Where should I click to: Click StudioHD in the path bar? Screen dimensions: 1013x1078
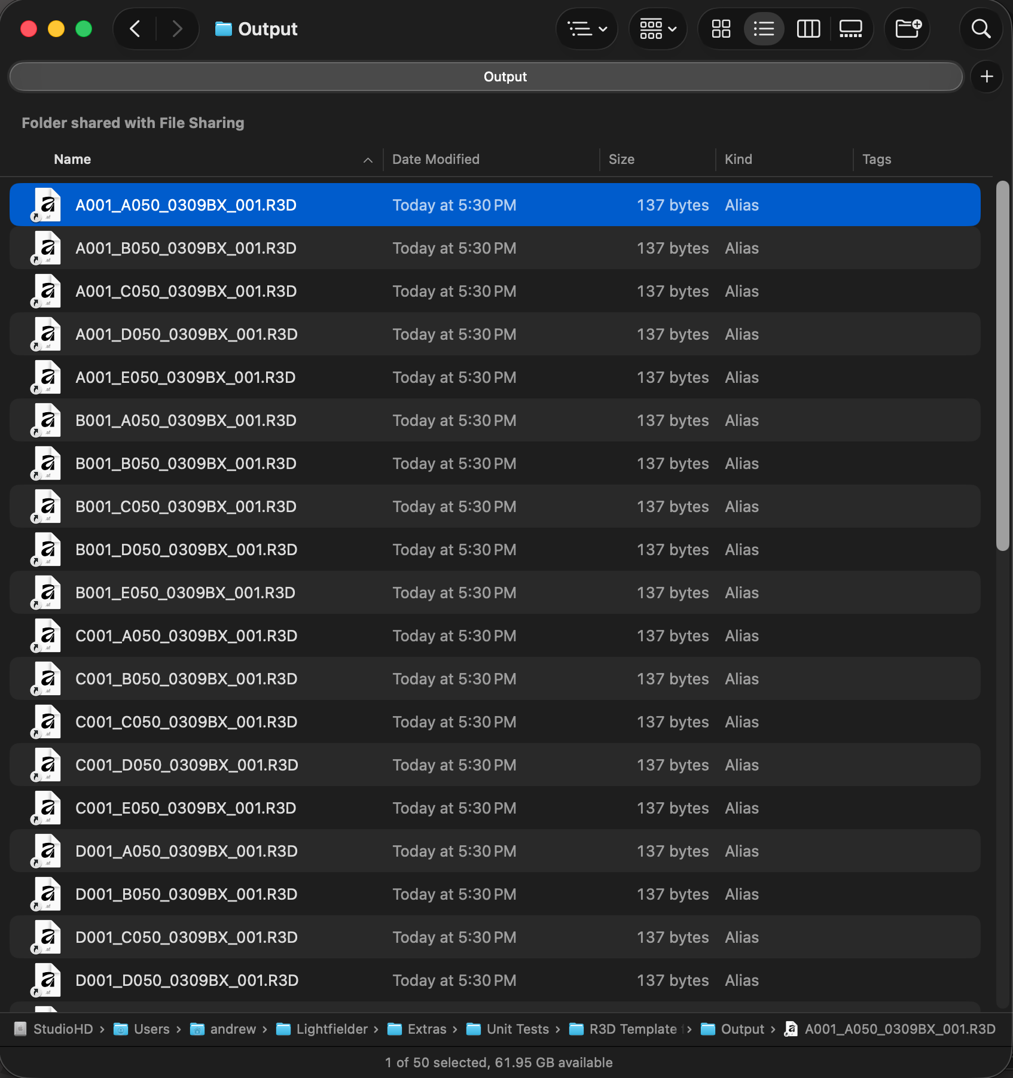click(54, 1029)
